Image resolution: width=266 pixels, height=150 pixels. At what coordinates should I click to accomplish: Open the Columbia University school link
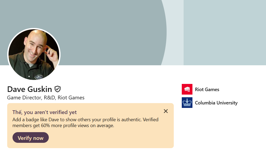coord(216,103)
